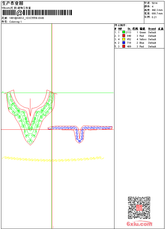Viewport: 165px width, 229px height.
Task: Click the stitch count value 5014
Action: (x=154, y=3)
